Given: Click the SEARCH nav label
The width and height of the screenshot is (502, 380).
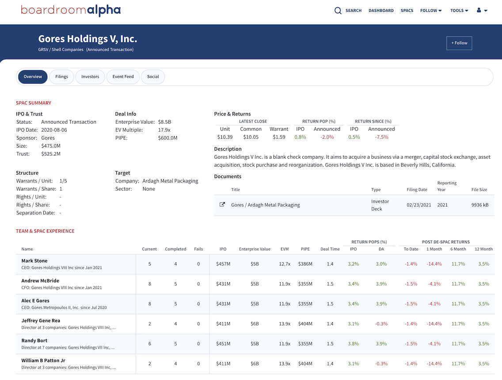Looking at the screenshot, I should (354, 11).
